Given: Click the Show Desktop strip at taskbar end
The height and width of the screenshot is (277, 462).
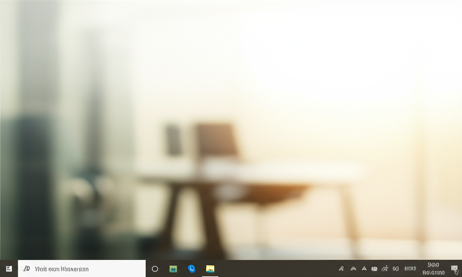Looking at the screenshot, I should [461, 269].
